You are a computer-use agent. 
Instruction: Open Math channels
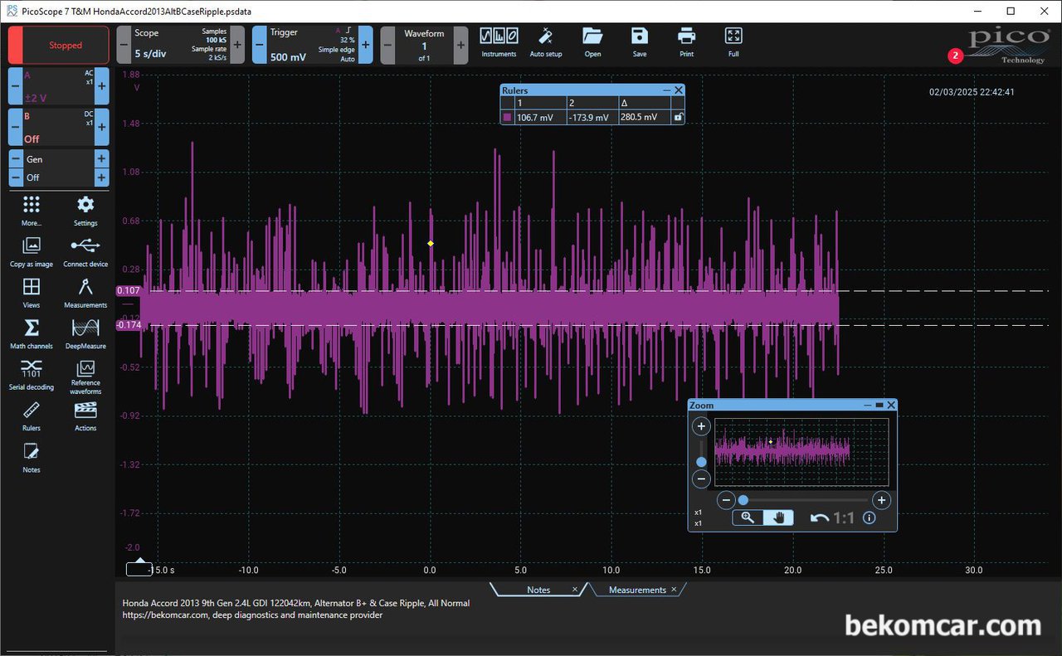tap(32, 334)
